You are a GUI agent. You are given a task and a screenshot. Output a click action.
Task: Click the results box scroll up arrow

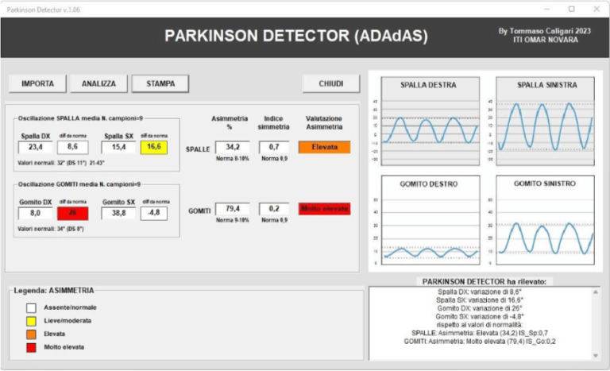(x=596, y=292)
